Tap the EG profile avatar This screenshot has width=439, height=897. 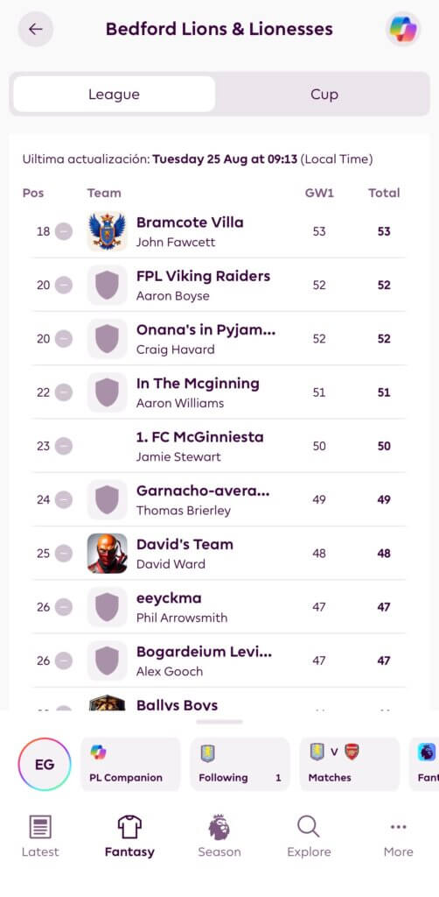point(45,764)
